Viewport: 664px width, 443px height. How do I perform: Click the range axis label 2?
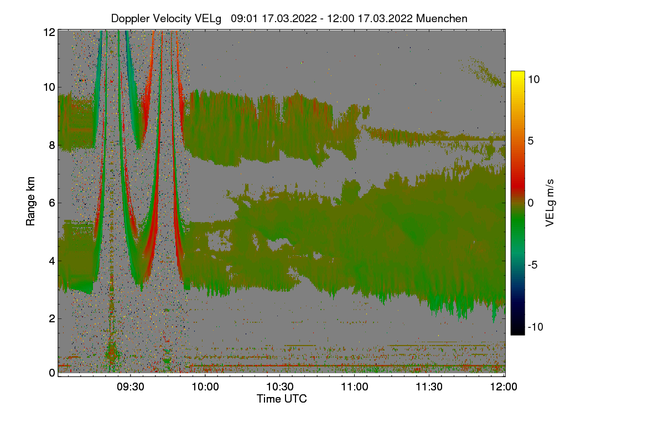coord(51,318)
